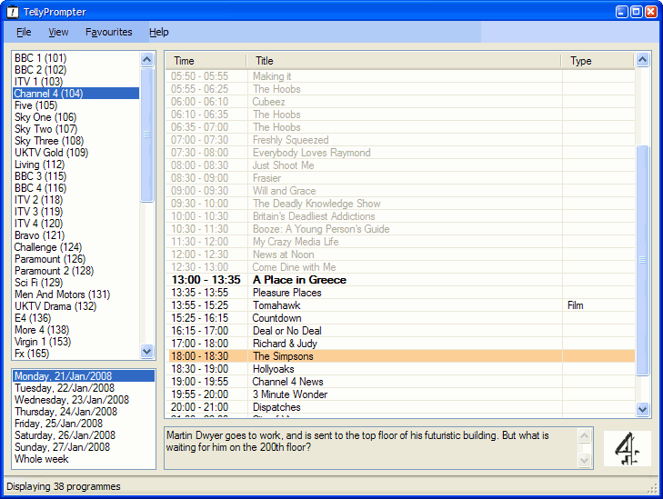Image resolution: width=663 pixels, height=499 pixels.
Task: Click the programme list scrollbar thumb
Action: pyautogui.click(x=642, y=260)
